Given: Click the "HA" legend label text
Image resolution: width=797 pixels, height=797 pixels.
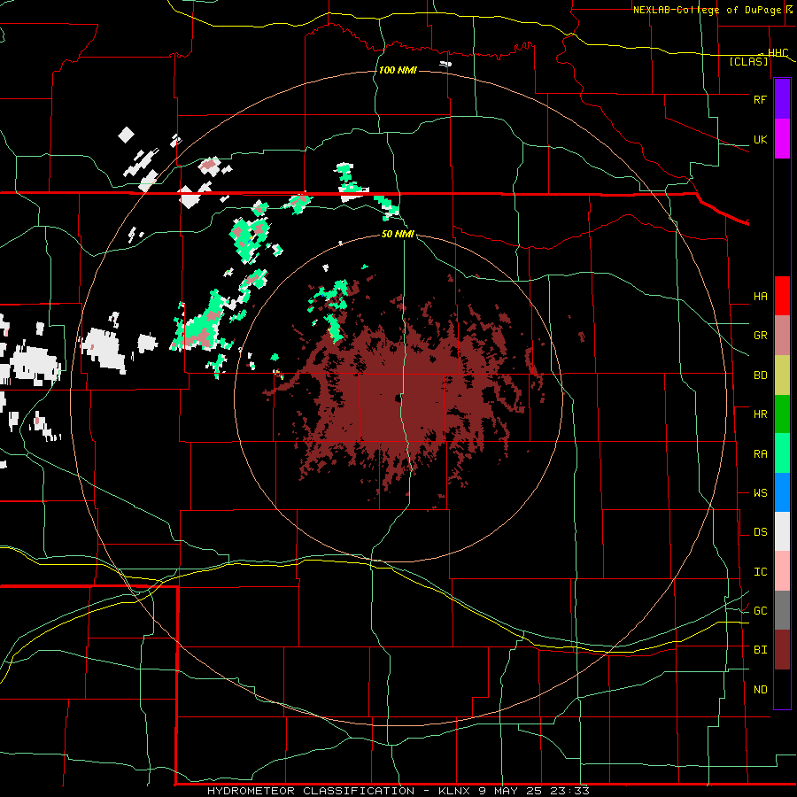Looking at the screenshot, I should point(760,296).
